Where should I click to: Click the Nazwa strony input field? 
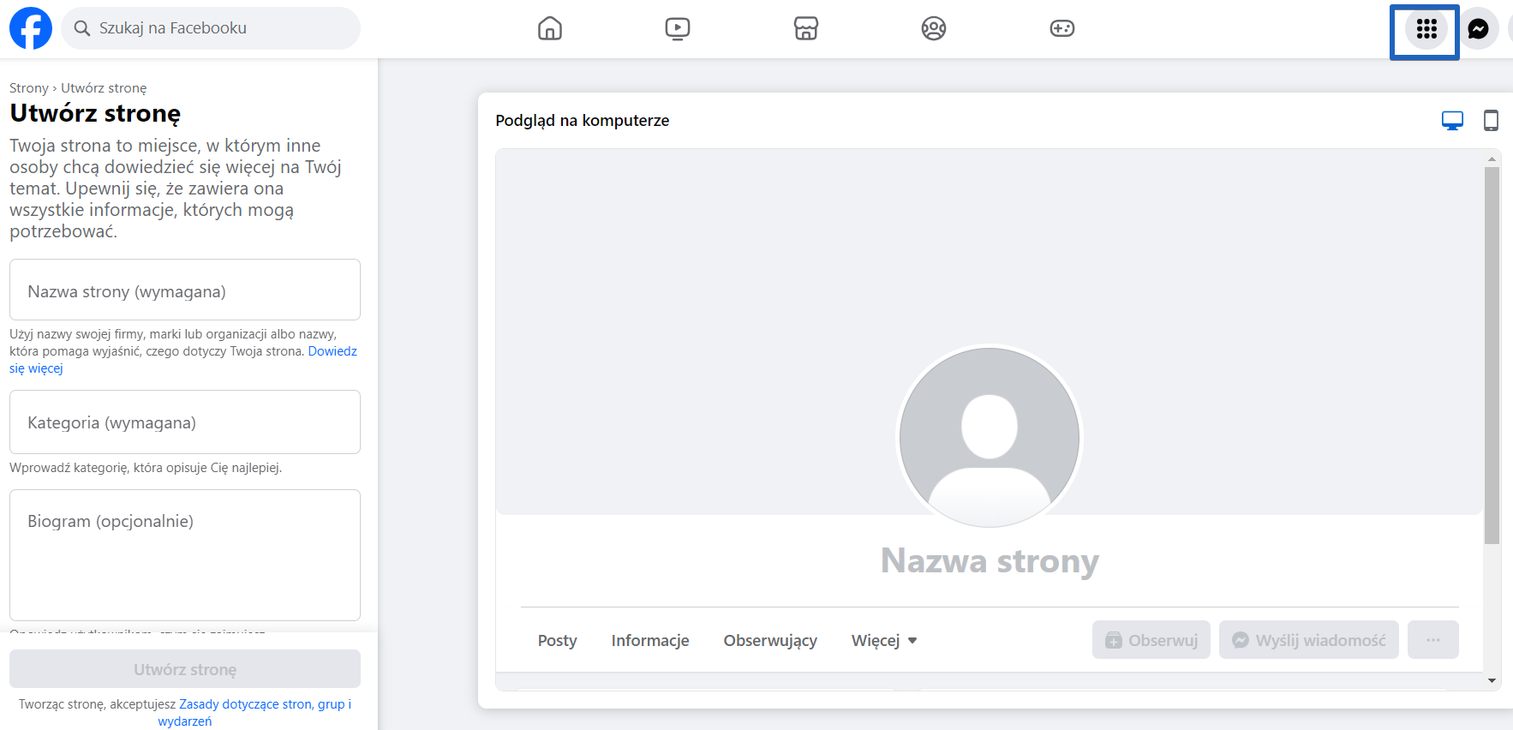184,290
